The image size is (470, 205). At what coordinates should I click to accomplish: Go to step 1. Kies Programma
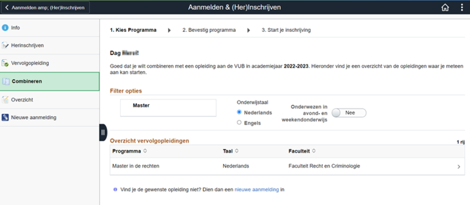click(133, 30)
